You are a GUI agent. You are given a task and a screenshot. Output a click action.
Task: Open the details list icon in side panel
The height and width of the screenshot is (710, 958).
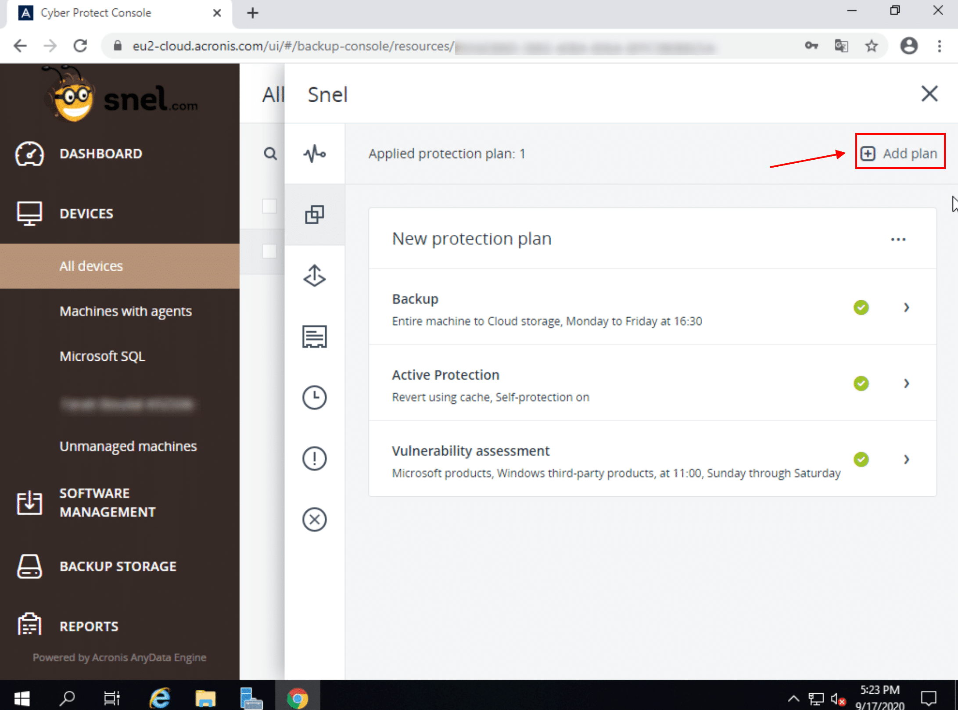314,337
